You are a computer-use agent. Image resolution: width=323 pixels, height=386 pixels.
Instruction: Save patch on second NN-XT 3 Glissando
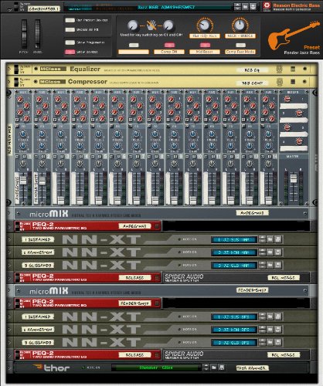tap(277, 342)
